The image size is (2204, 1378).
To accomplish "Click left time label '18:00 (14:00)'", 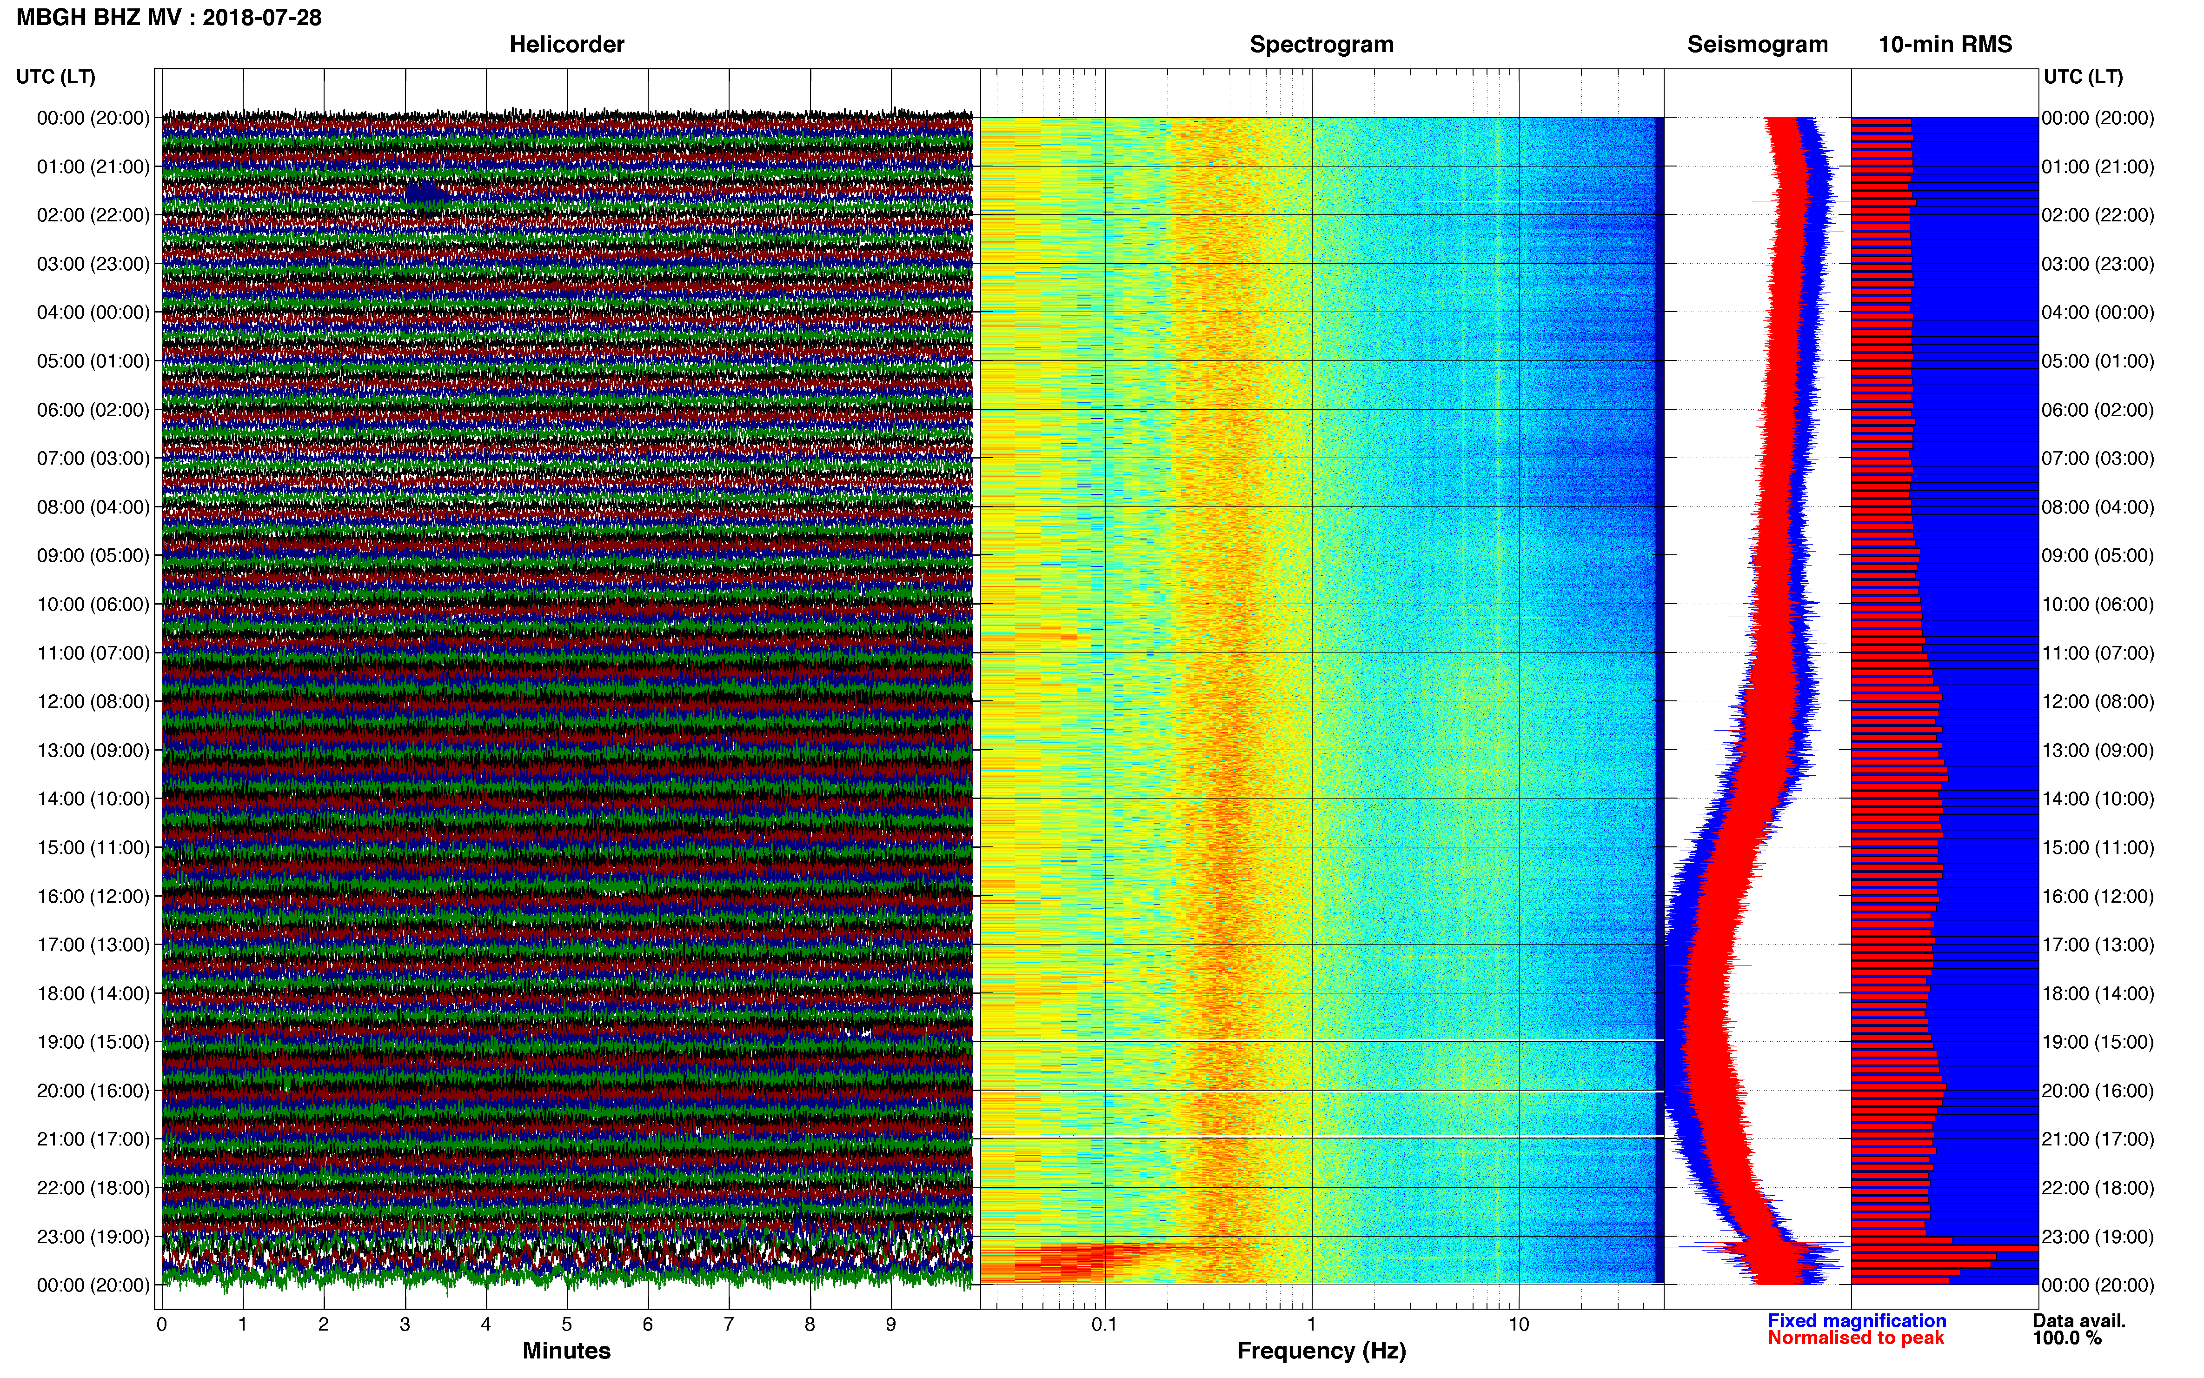I will pos(93,993).
